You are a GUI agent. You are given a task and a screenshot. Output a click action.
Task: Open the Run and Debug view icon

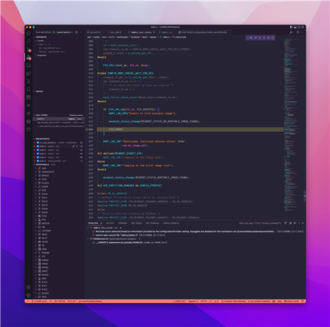[x=29, y=58]
